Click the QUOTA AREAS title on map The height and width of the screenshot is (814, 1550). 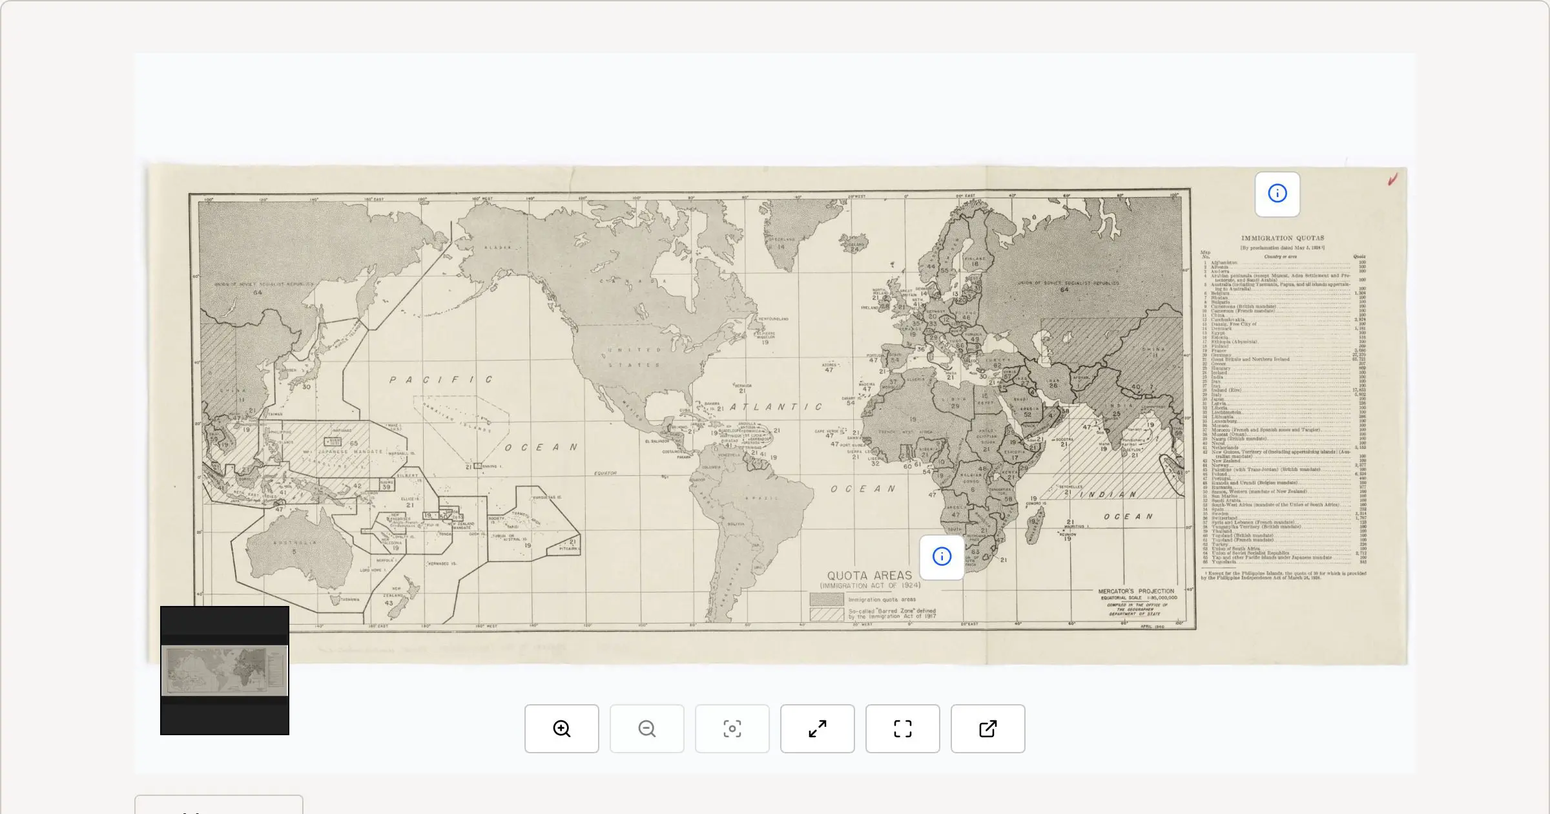(869, 576)
